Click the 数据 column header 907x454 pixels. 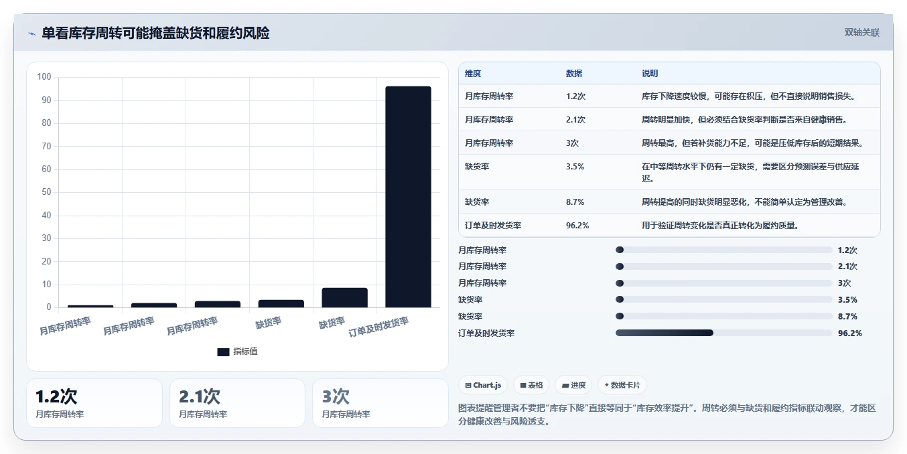[x=574, y=74]
